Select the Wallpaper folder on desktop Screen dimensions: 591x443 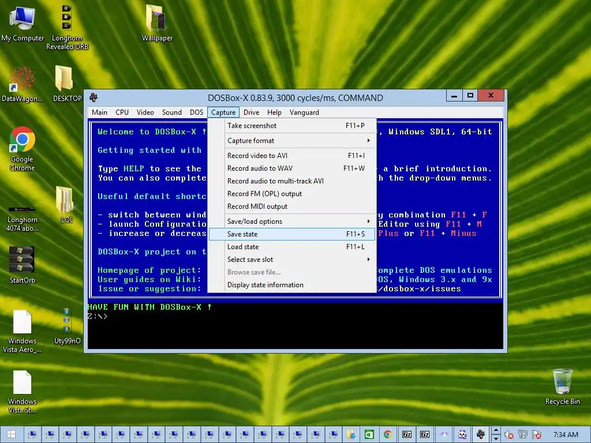point(157,22)
